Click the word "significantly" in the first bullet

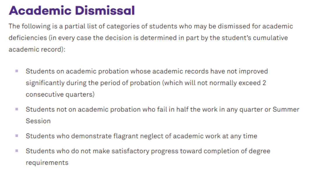[45, 83]
